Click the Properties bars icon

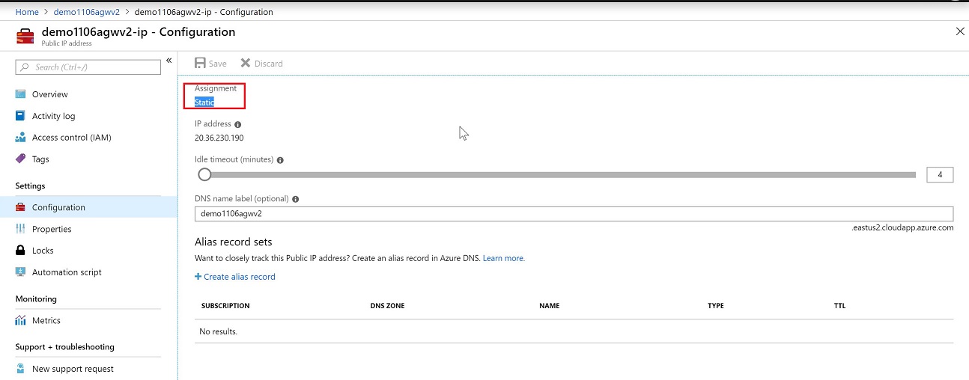[21, 229]
